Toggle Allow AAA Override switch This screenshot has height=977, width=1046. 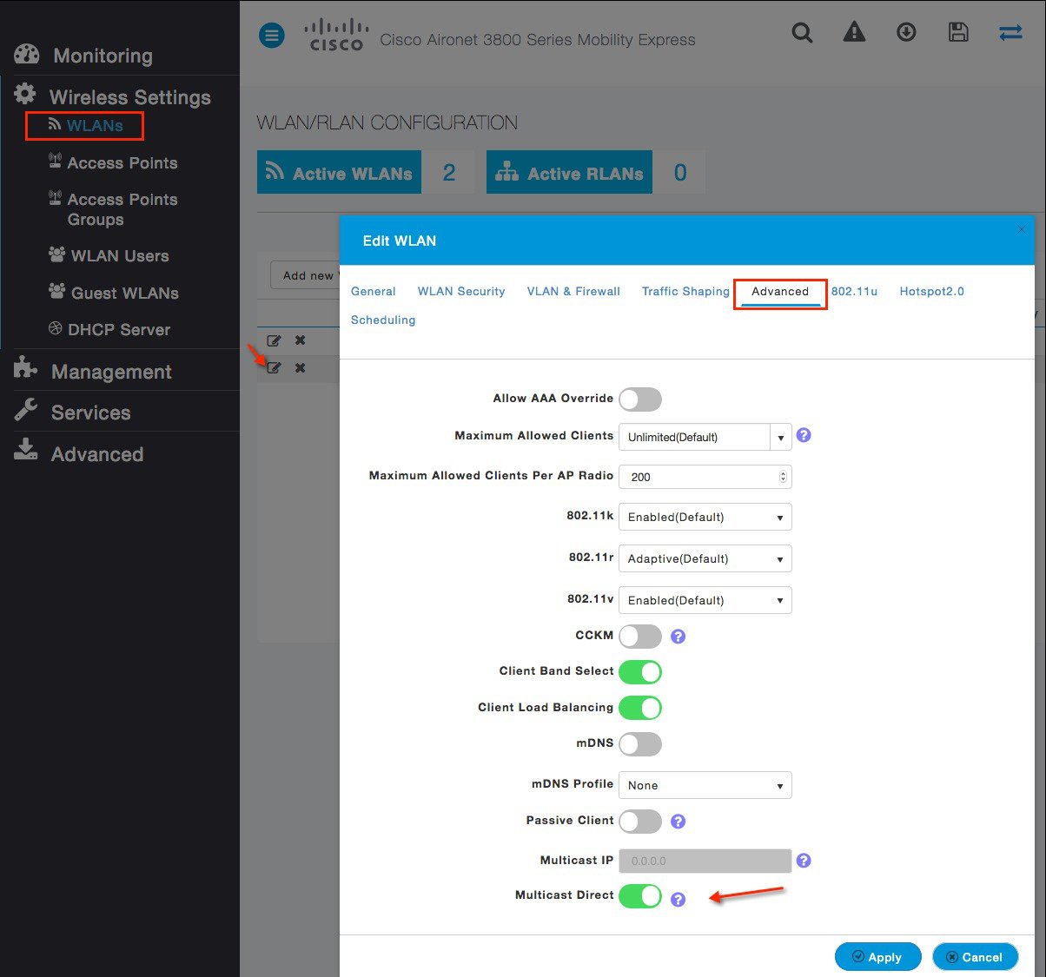coord(640,399)
